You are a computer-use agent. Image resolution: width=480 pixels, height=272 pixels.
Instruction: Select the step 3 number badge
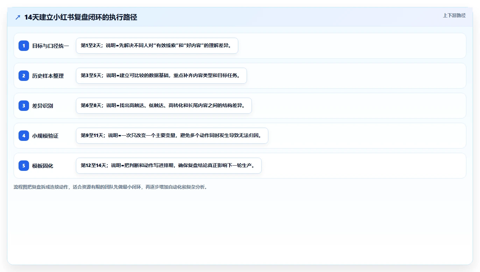24,106
